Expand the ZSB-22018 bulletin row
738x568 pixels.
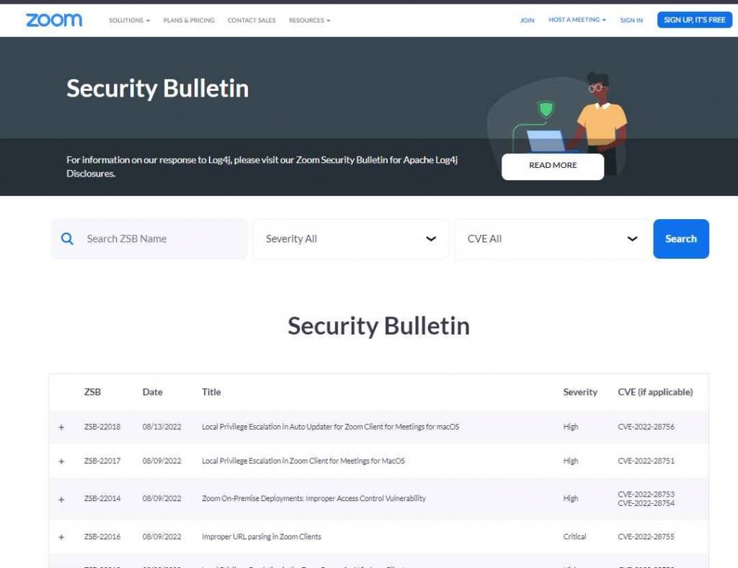point(61,427)
